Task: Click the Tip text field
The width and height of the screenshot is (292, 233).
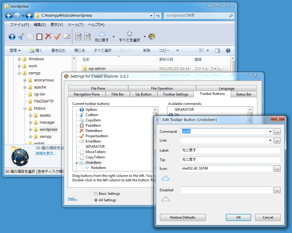Action: coord(230,160)
